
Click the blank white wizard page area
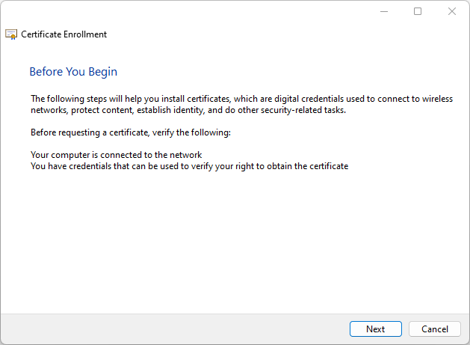tap(235, 239)
